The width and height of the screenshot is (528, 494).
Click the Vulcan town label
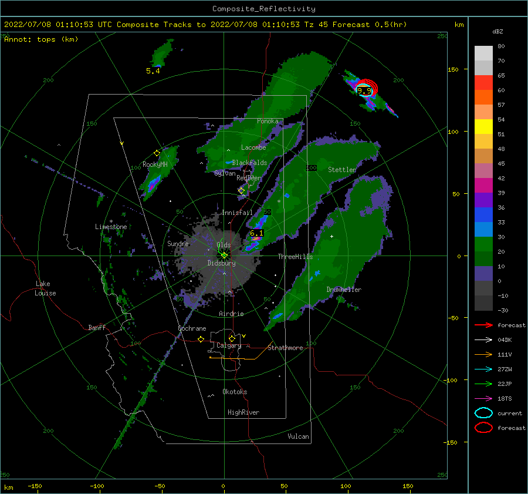pyautogui.click(x=299, y=436)
